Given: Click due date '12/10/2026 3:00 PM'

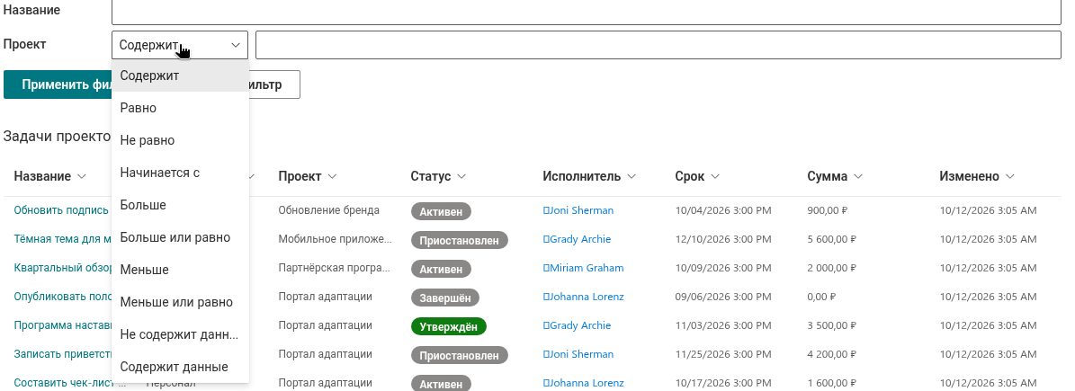Looking at the screenshot, I should tap(723, 239).
